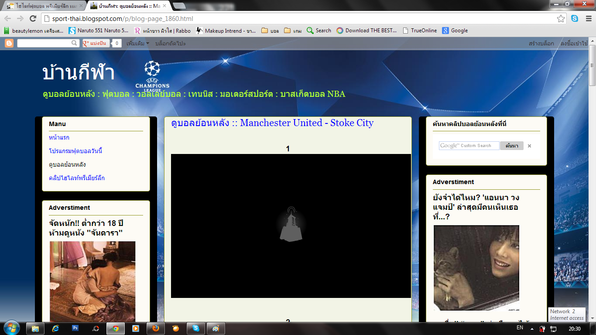Image resolution: width=596 pixels, height=335 pixels.
Task: Open the Skype extension icon in toolbar
Action: tap(575, 18)
